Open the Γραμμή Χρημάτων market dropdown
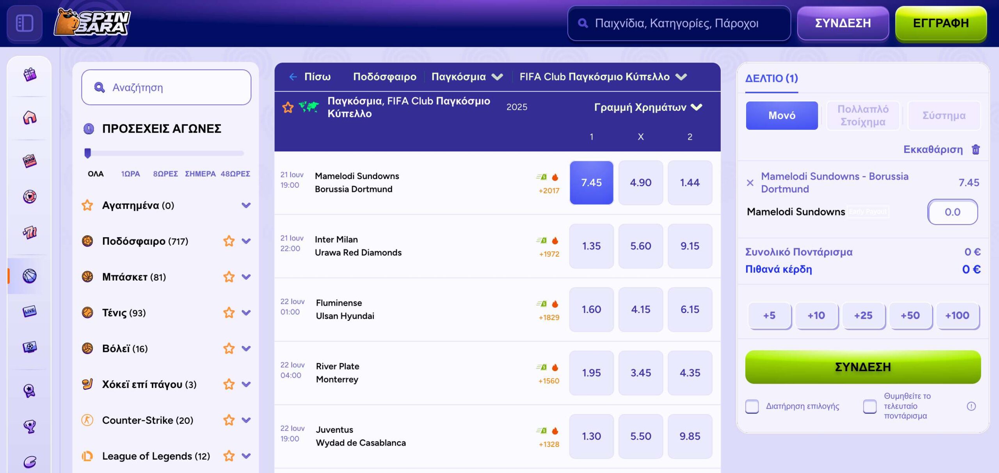This screenshot has height=473, width=999. pyautogui.click(x=648, y=107)
